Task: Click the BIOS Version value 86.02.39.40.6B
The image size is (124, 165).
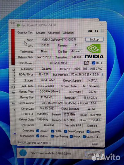Action: (59, 63)
